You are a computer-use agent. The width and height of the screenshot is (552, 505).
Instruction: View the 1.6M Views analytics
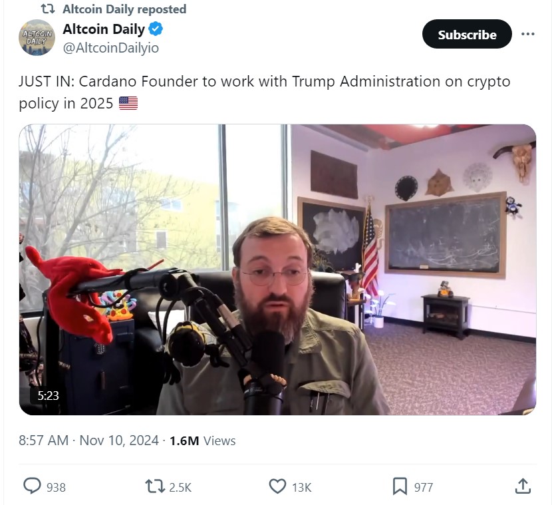pyautogui.click(x=203, y=440)
